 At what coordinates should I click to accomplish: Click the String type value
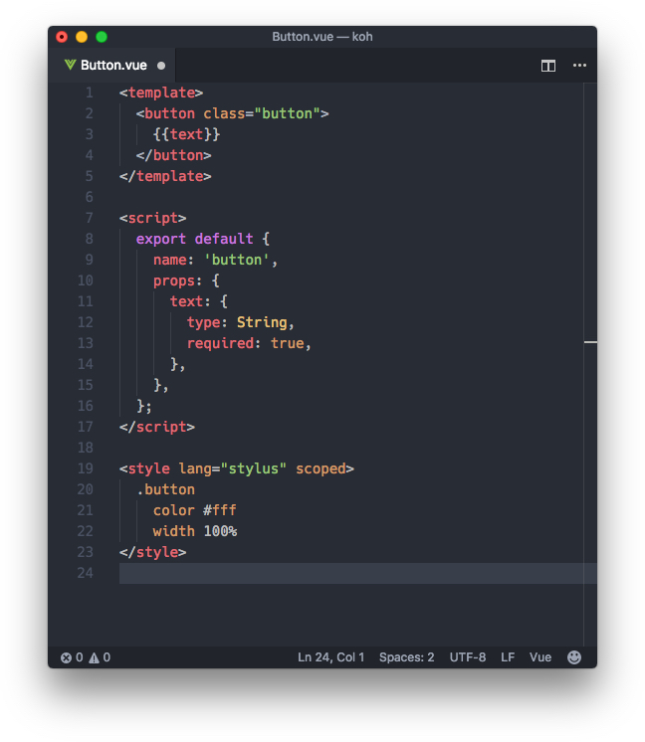pos(262,322)
